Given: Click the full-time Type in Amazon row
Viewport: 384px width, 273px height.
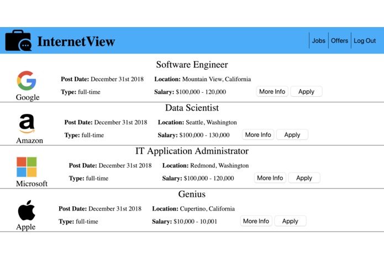Looking at the screenshot, I should pyautogui.click(x=84, y=135).
